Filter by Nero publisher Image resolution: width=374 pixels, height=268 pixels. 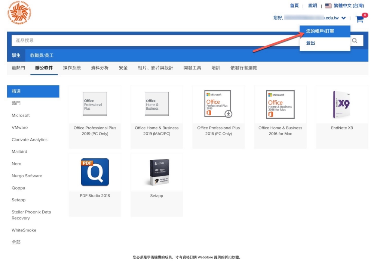16,164
